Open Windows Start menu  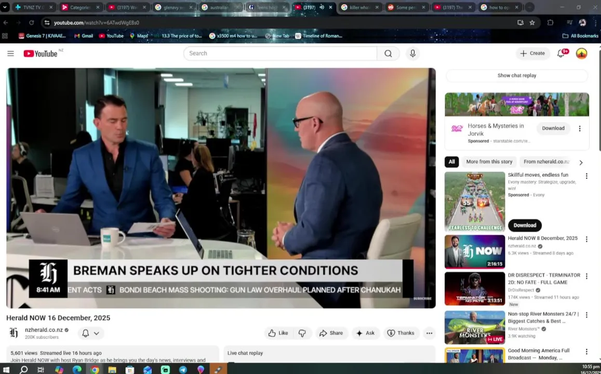click(6, 369)
